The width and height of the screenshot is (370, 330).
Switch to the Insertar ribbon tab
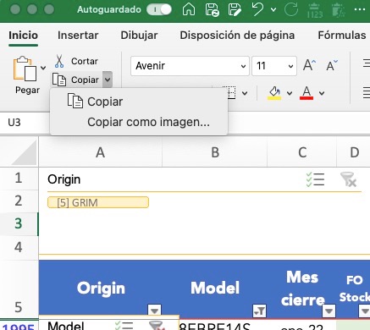[x=78, y=36]
